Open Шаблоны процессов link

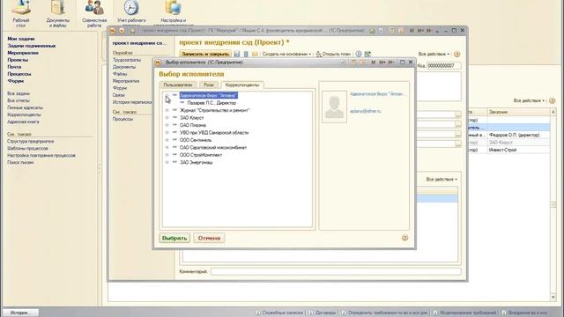click(x=27, y=148)
